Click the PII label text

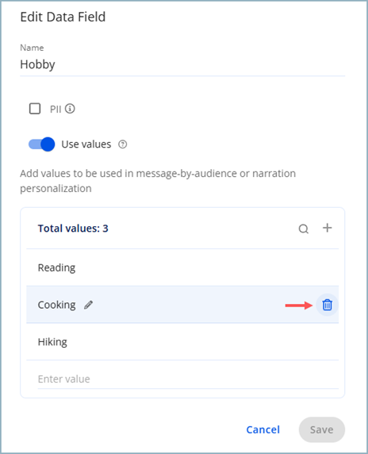point(56,110)
